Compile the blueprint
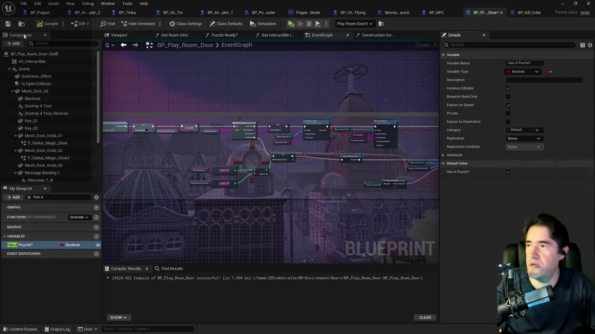Screen dimensions: 595x334 click(x=47, y=24)
